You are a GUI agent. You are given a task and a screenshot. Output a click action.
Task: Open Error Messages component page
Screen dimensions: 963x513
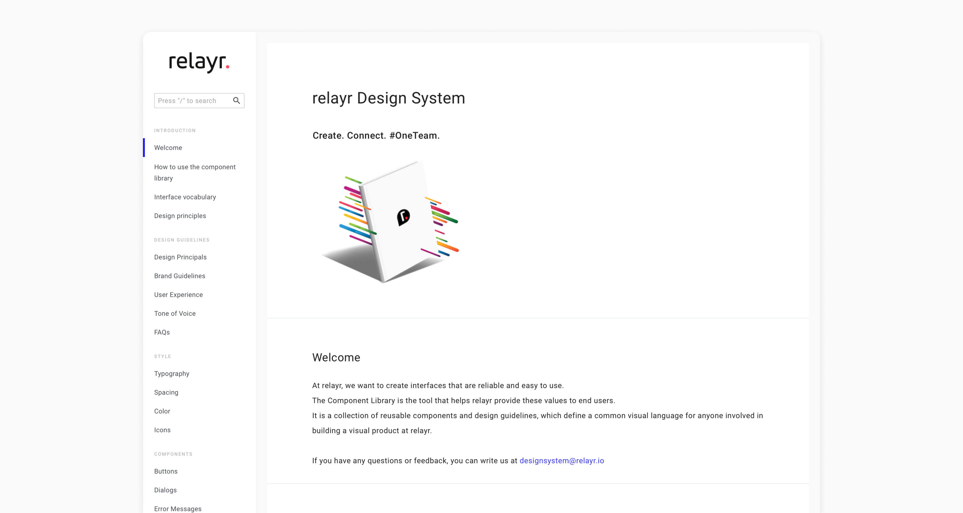[178, 509]
